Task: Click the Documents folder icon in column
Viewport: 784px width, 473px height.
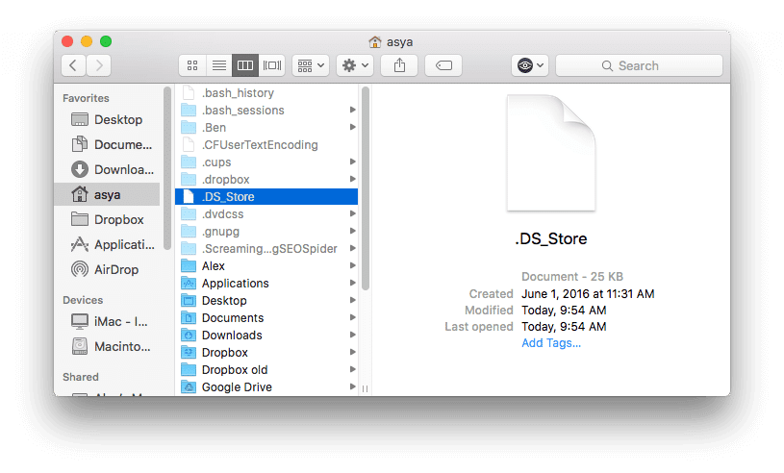Action: point(189,317)
